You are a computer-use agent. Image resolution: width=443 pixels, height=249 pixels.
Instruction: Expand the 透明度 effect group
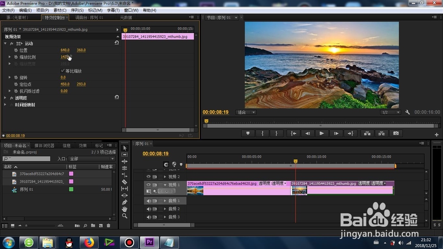click(x=5, y=98)
